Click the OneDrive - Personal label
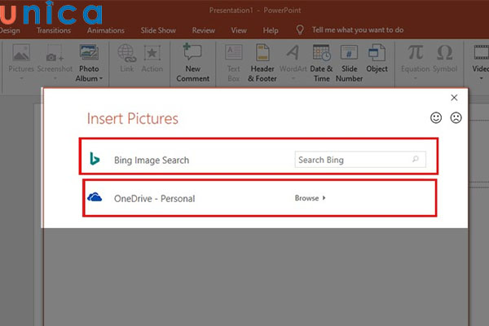 (x=154, y=198)
